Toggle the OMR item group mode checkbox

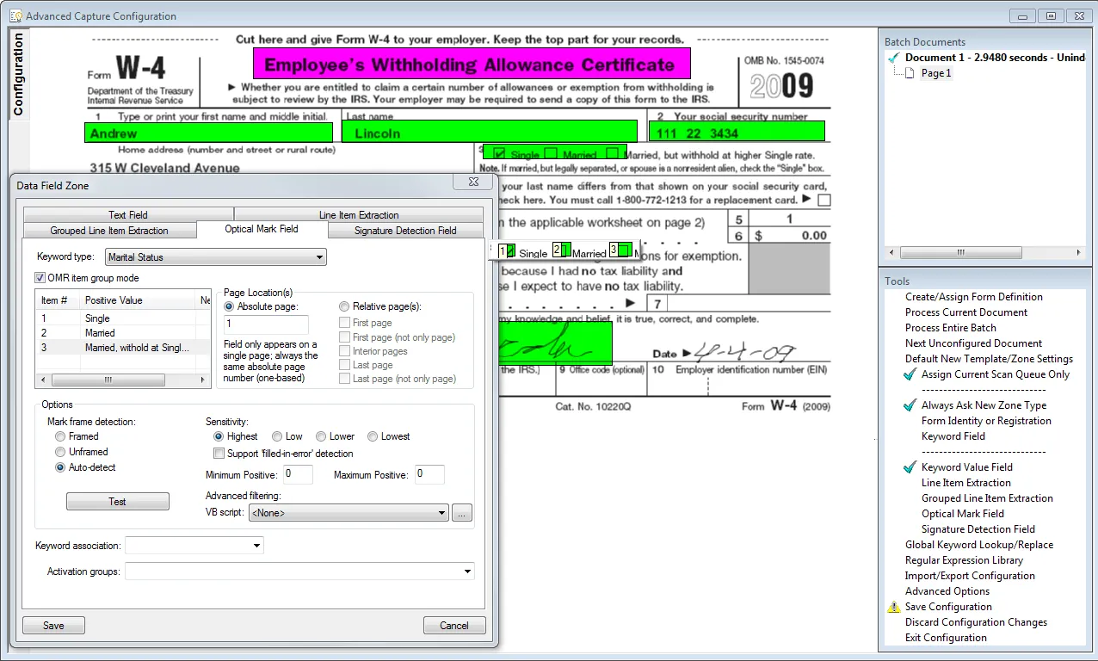(x=40, y=278)
